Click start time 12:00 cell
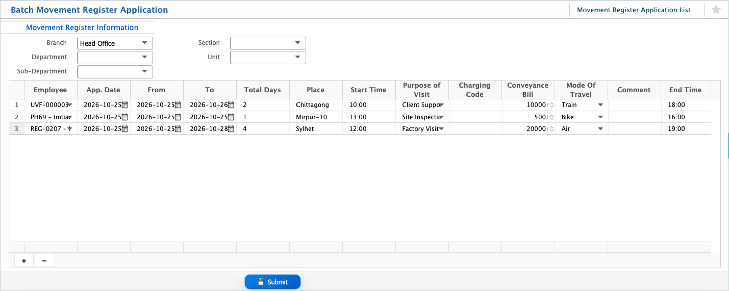This screenshot has height=291, width=729. coord(369,129)
